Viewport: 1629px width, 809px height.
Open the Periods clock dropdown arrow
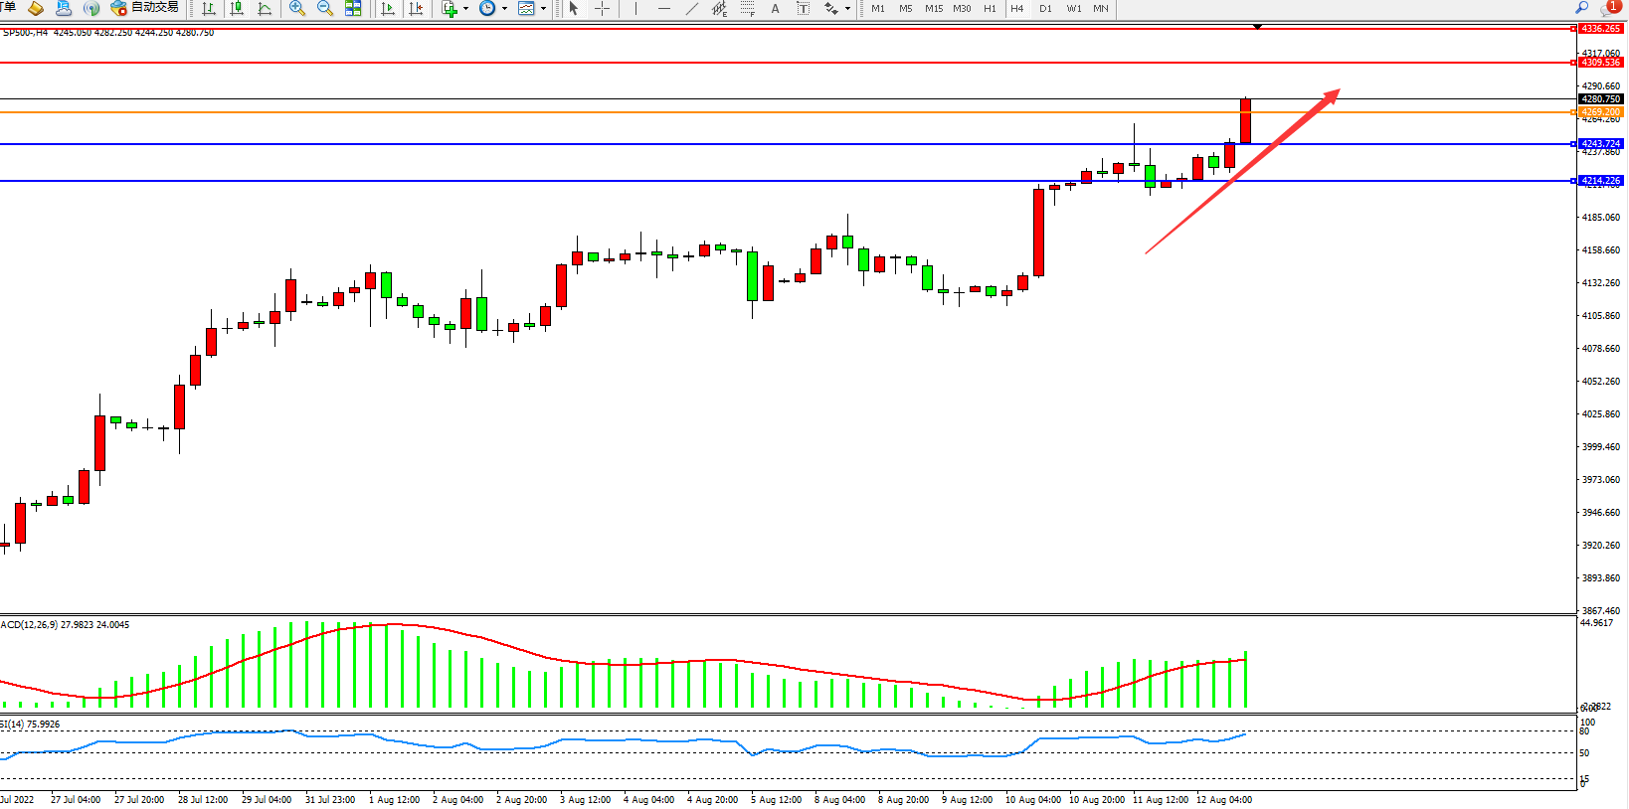(x=504, y=9)
